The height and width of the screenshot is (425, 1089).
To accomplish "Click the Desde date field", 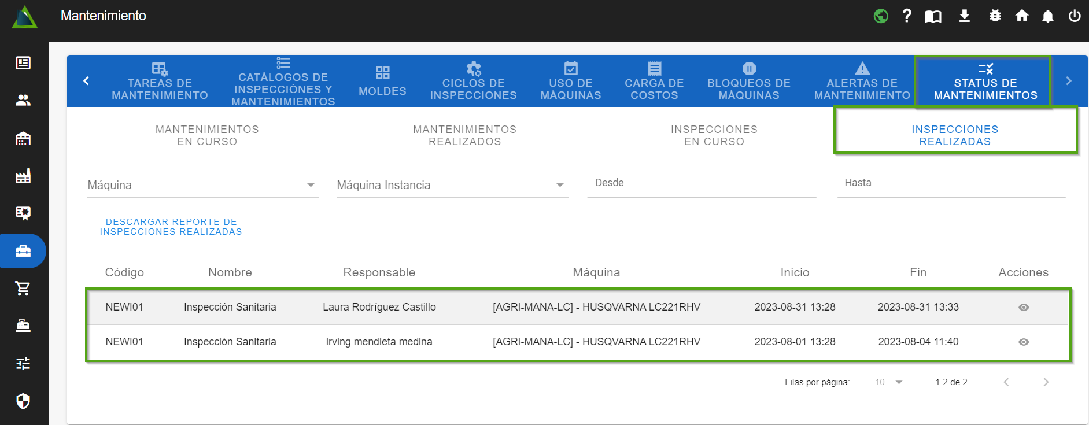I will [x=701, y=184].
